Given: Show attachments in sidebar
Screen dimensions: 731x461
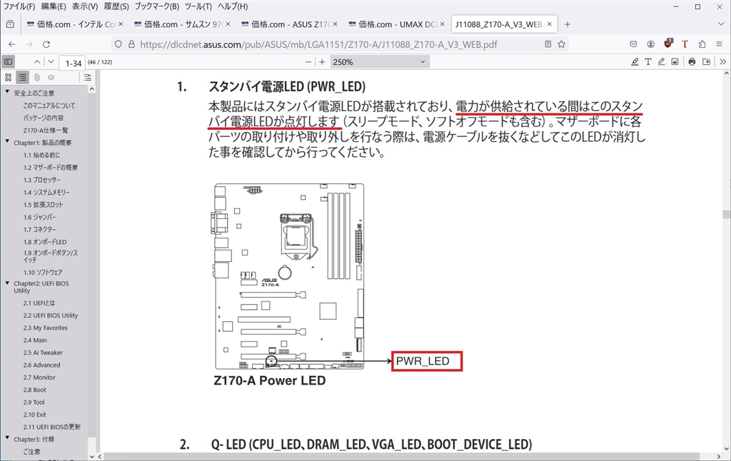Looking at the screenshot, I should point(37,77).
